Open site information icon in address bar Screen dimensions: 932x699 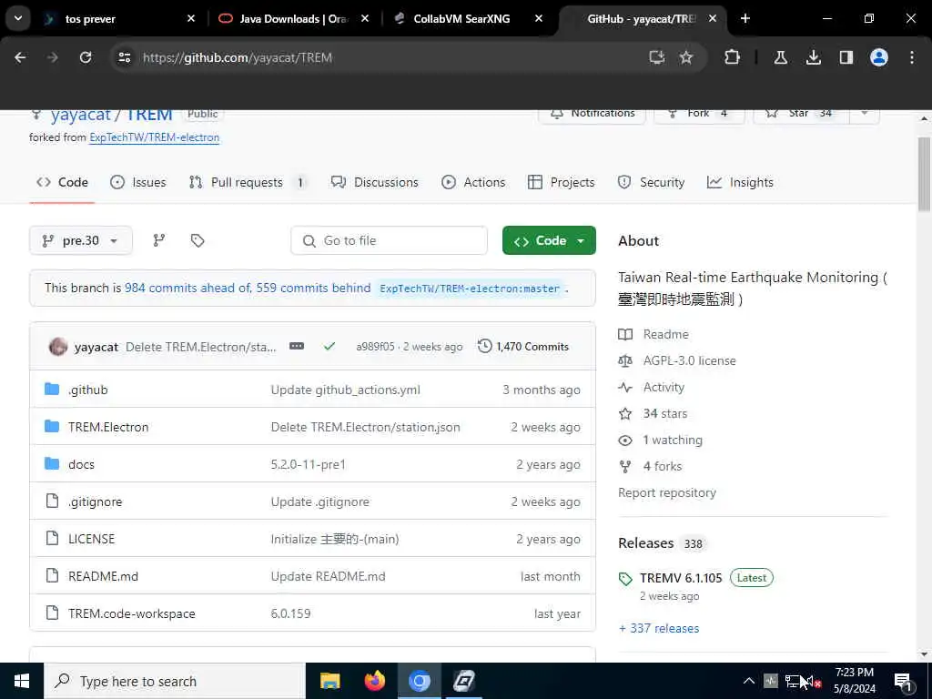124,57
